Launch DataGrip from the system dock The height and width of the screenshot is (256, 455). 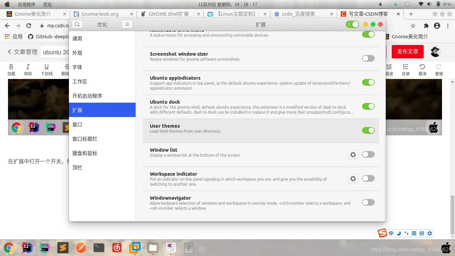[x=45, y=247]
